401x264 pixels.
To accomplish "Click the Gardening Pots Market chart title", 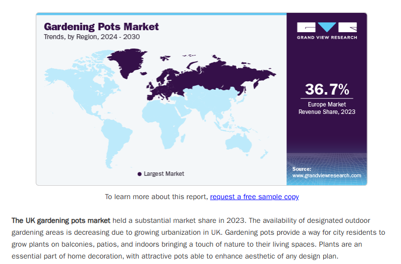I will pyautogui.click(x=101, y=26).
